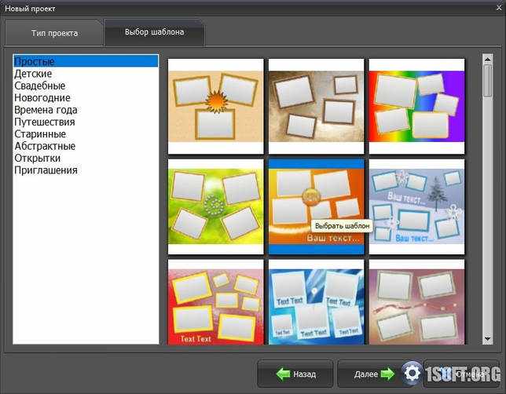Select the rainbow background collage template
This screenshot has width=506, height=394.
tap(416, 107)
